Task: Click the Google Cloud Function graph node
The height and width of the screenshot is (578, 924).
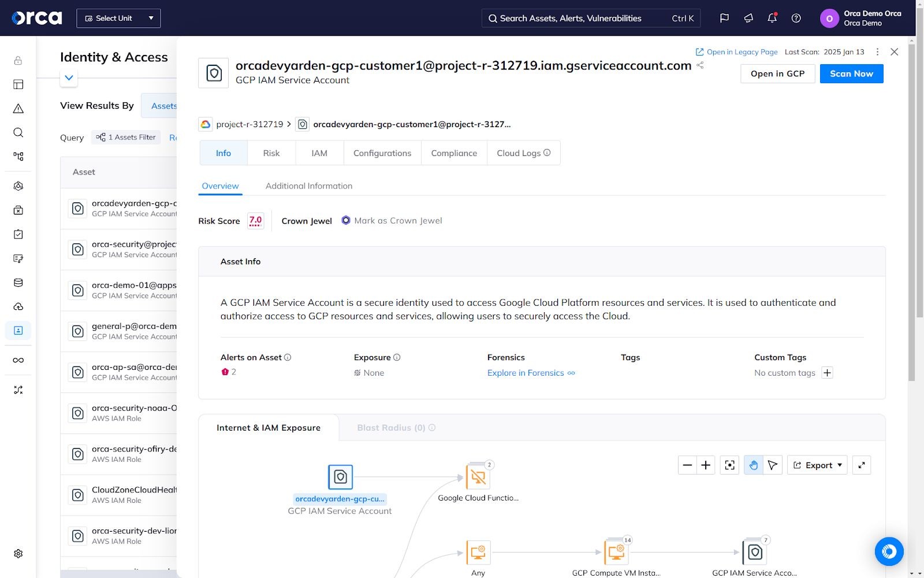Action: pos(478,477)
